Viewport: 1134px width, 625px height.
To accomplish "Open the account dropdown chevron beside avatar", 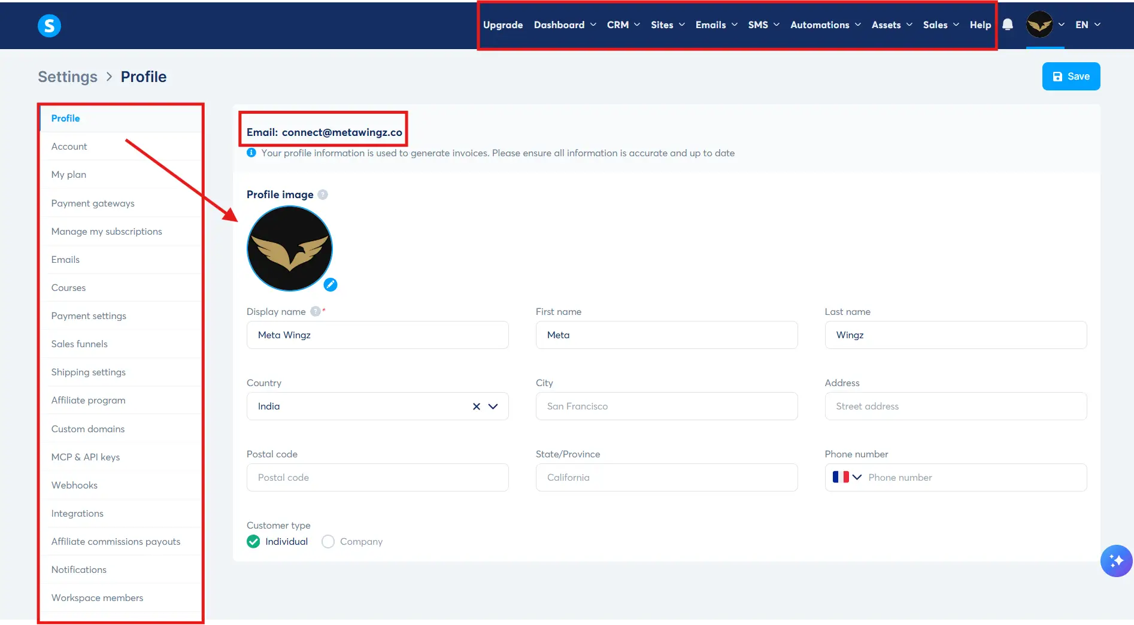I will (1061, 25).
